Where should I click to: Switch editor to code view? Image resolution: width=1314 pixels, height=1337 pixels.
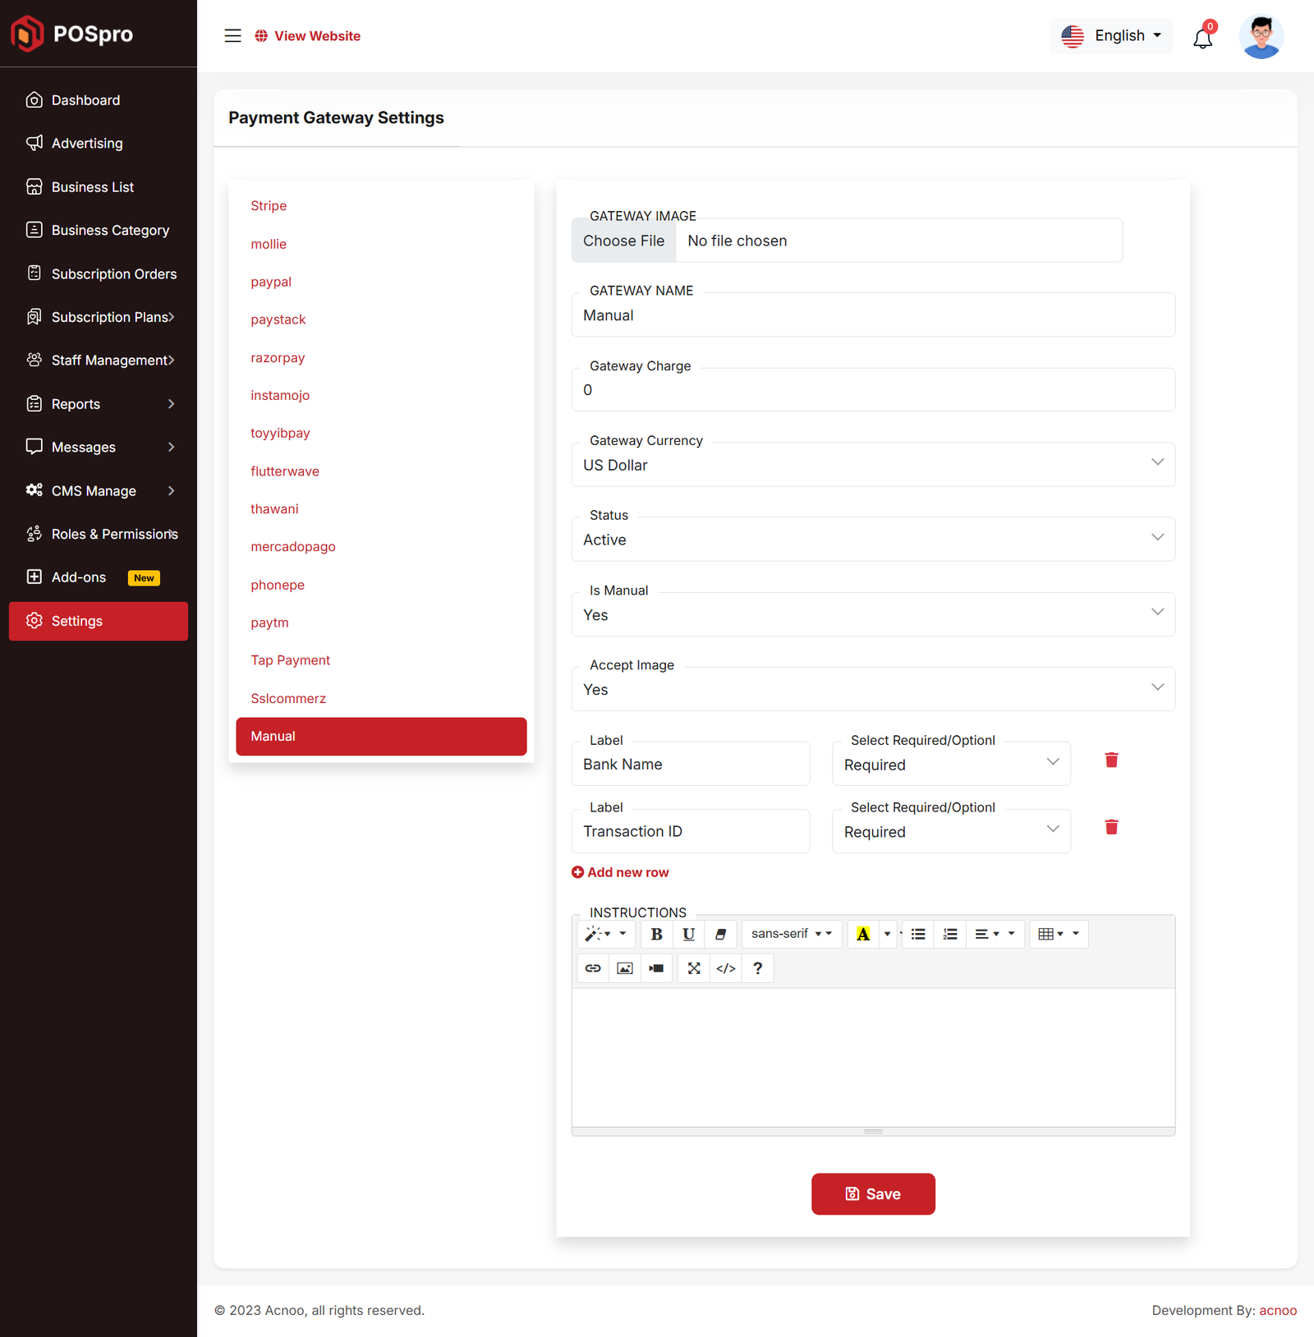click(726, 968)
